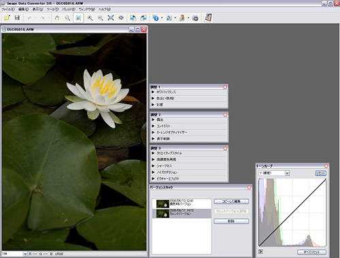The image size is (340, 258).
Task: Open the ヘルプ menu
Action: pos(105,10)
